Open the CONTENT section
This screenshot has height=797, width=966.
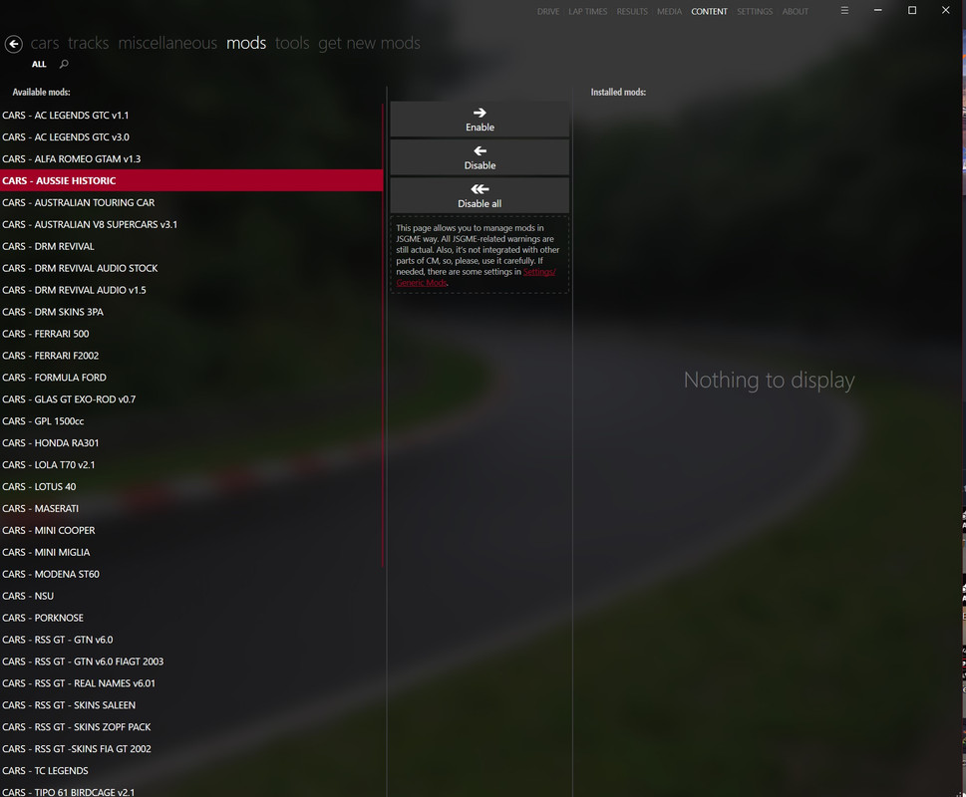709,11
